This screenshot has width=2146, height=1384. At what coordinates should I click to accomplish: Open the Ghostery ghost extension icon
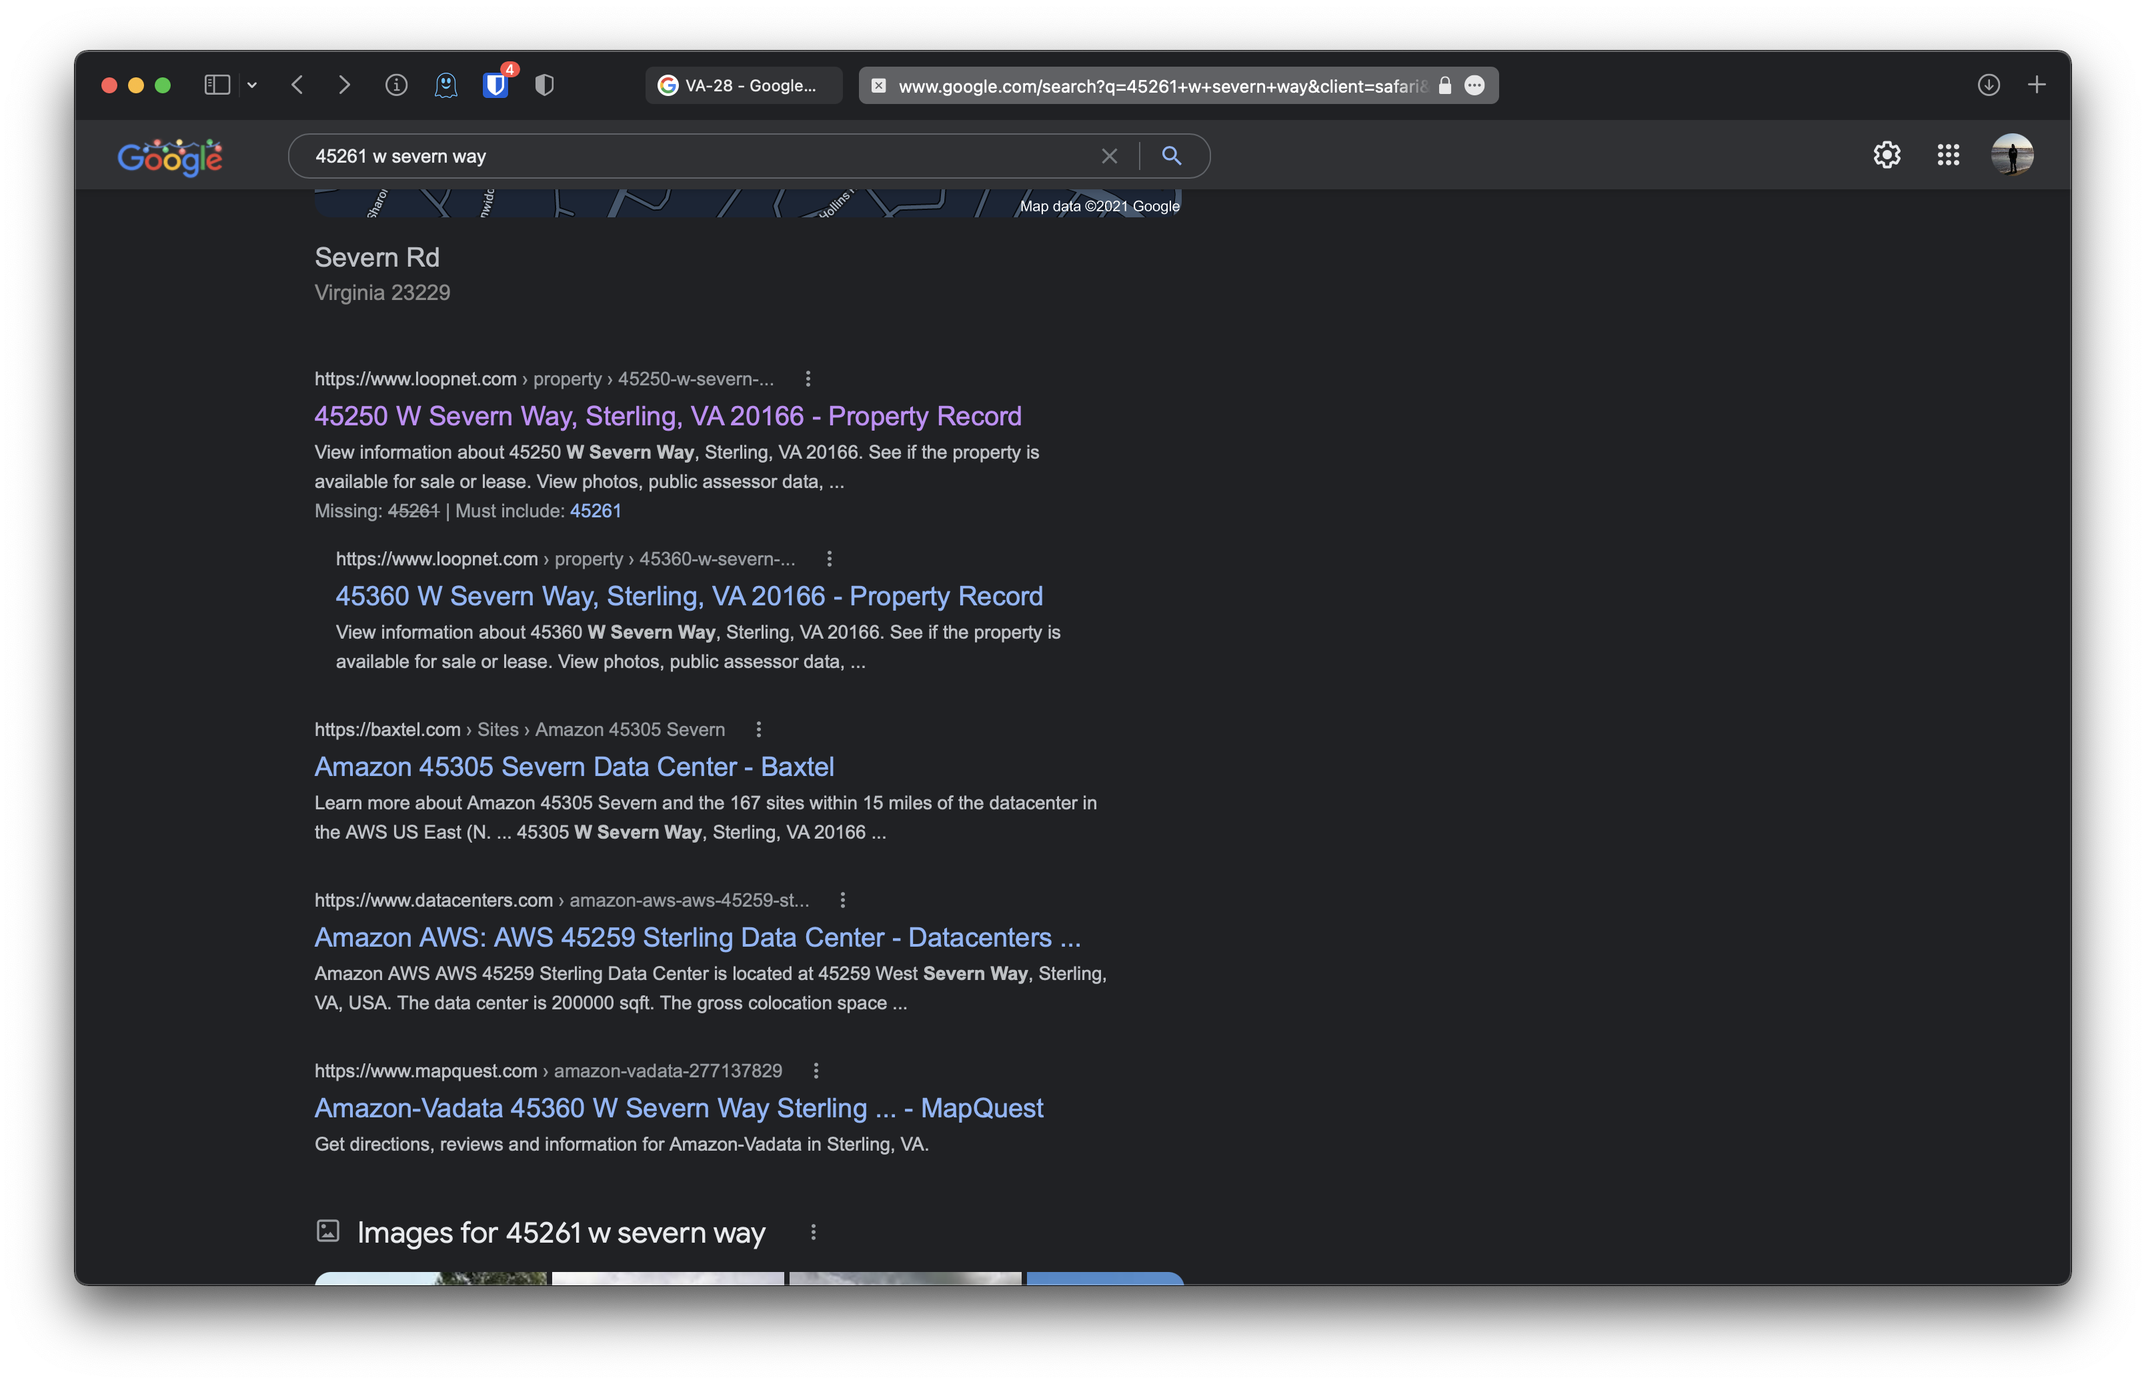pos(446,85)
